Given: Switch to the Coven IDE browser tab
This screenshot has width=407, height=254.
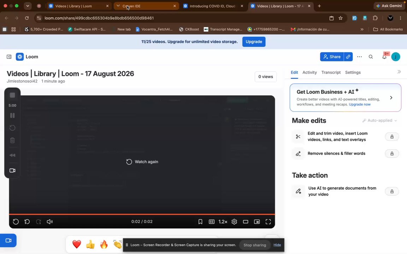Looking at the screenshot, I should tap(146, 6).
